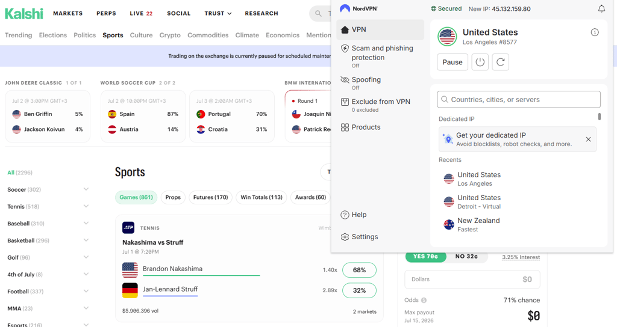Select the Win Totals (113) filter chip

coord(262,197)
